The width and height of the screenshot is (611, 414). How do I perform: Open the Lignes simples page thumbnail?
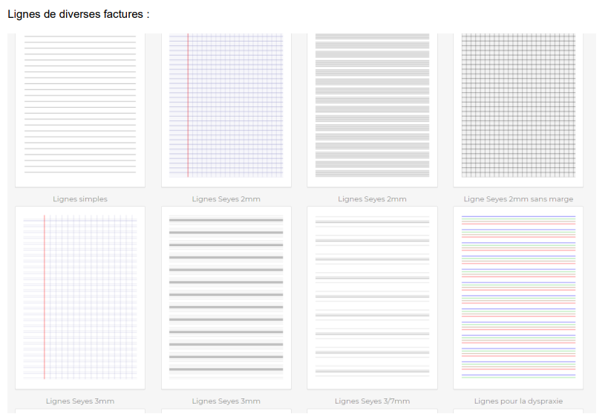tap(80, 109)
